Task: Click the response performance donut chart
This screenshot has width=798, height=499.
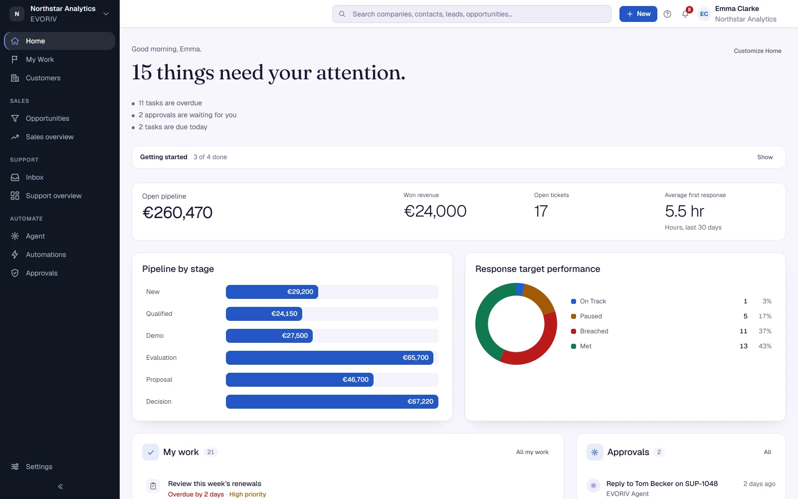Action: 516,324
